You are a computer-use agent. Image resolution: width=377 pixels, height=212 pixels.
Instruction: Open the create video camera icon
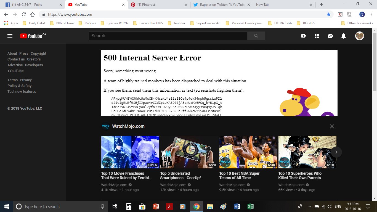tap(304, 36)
